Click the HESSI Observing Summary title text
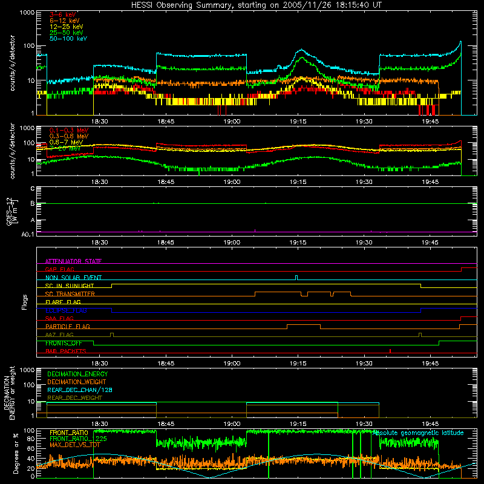This screenshot has height=484, width=484. click(256, 5)
